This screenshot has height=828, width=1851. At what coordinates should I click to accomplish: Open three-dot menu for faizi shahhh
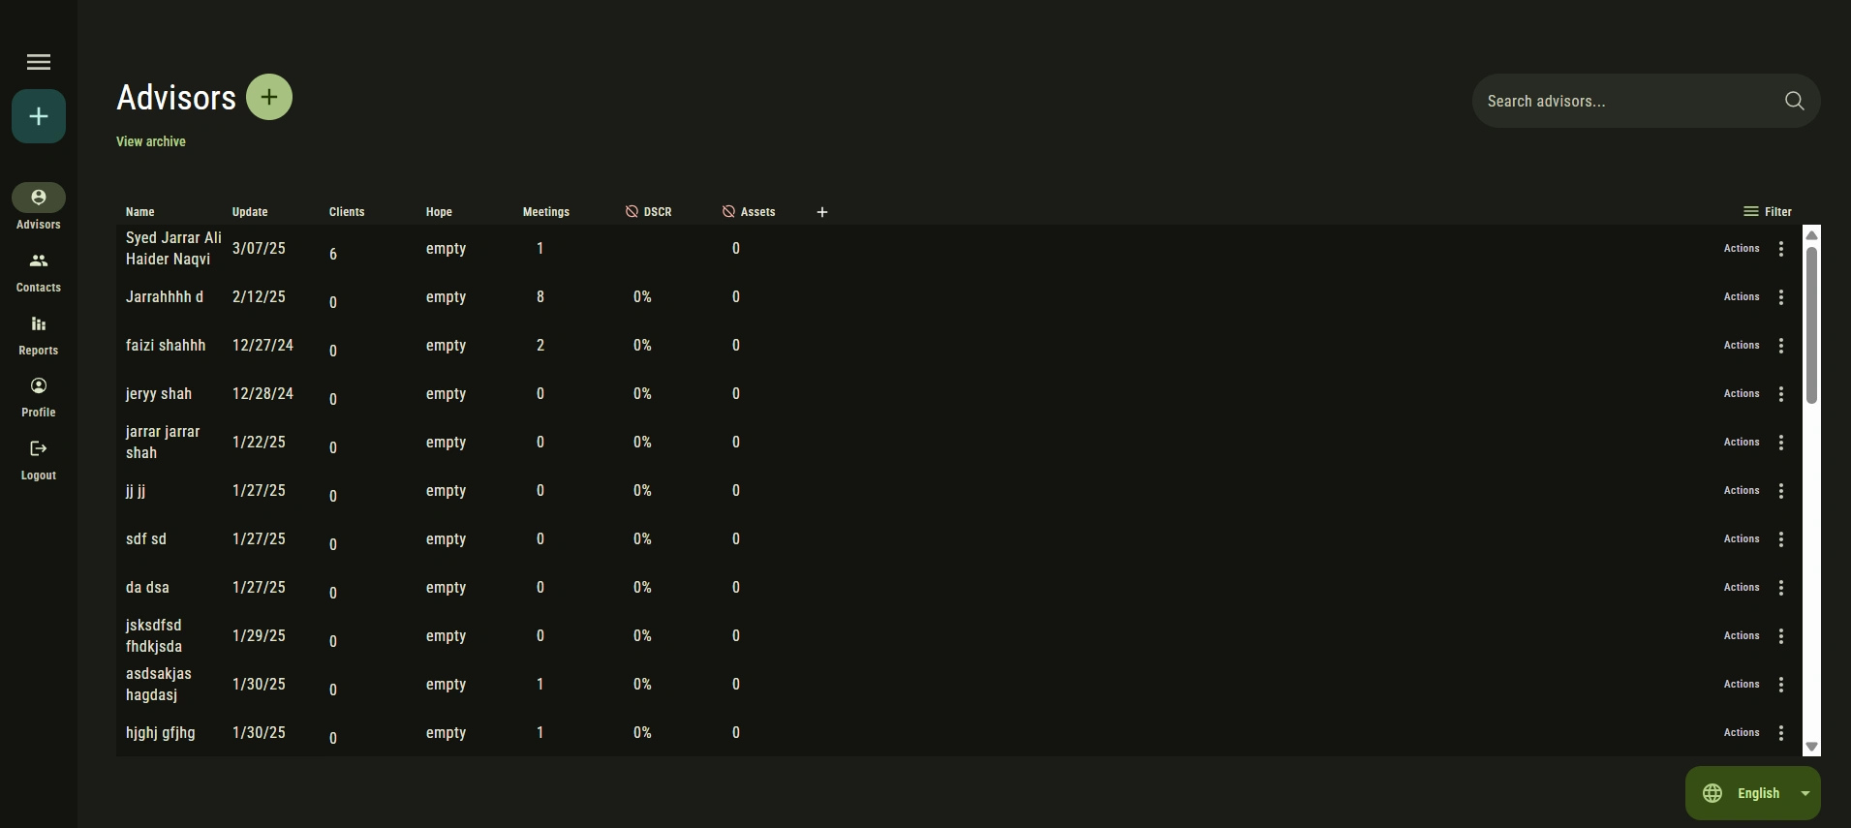(1781, 346)
